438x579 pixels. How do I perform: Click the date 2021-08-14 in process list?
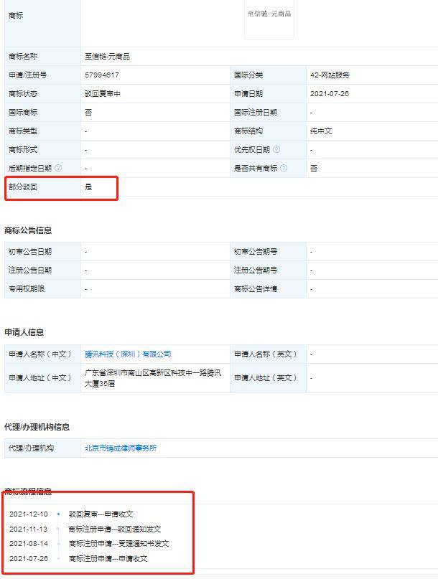(x=29, y=544)
